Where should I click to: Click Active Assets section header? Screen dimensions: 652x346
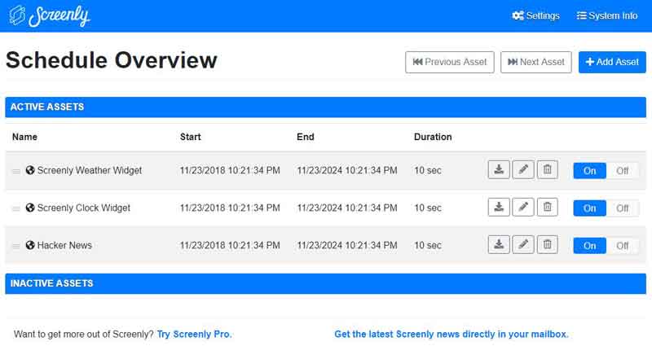[x=325, y=107]
